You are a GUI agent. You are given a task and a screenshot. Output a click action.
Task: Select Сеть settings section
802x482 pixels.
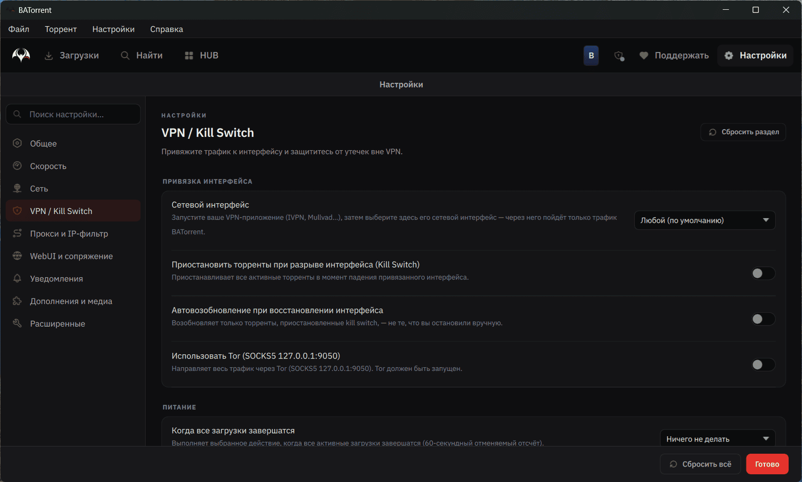(x=73, y=188)
